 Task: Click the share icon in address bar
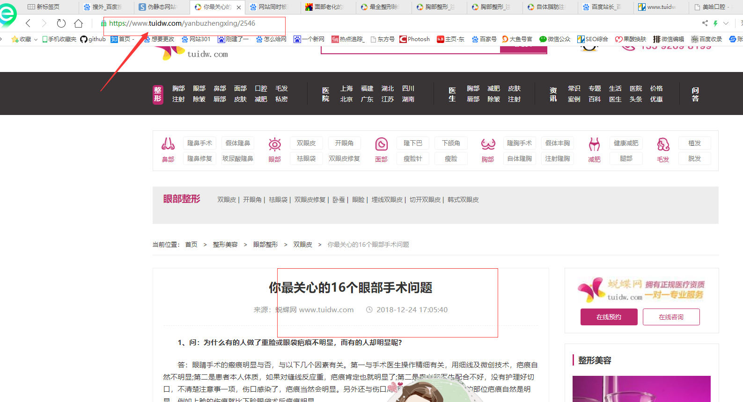[x=705, y=23]
